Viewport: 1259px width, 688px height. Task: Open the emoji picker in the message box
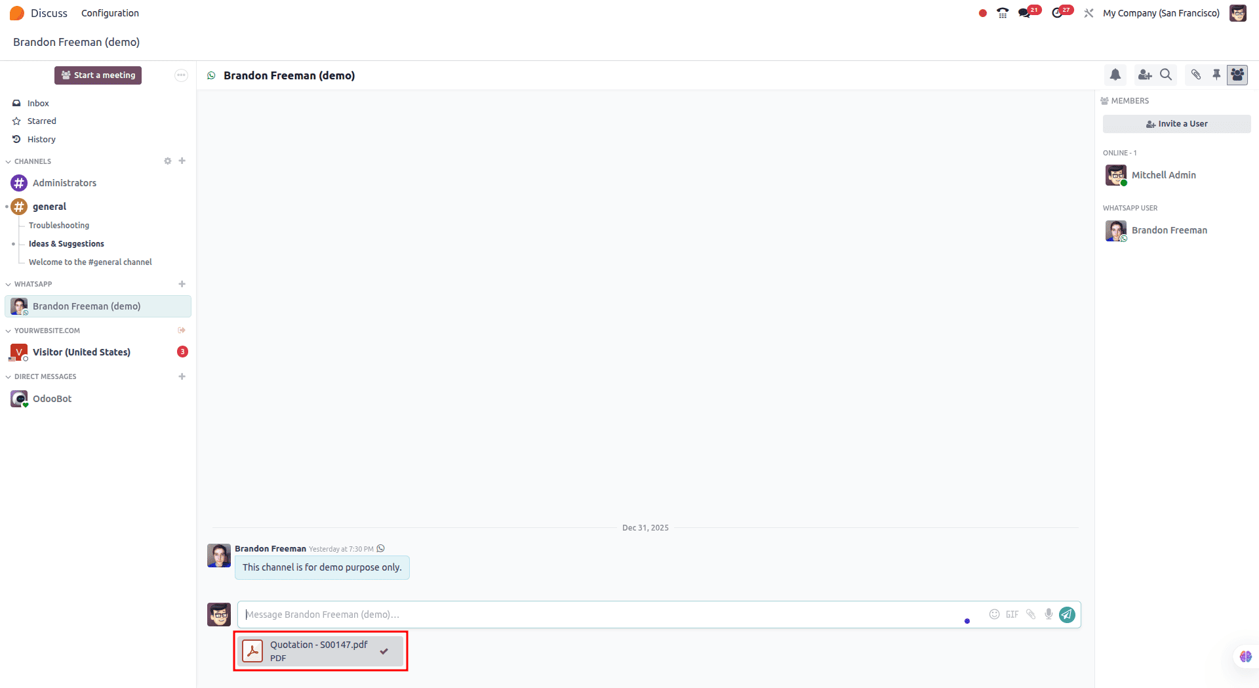point(994,615)
